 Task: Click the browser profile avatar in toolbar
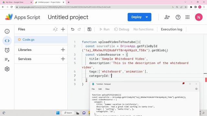(200, 7)
